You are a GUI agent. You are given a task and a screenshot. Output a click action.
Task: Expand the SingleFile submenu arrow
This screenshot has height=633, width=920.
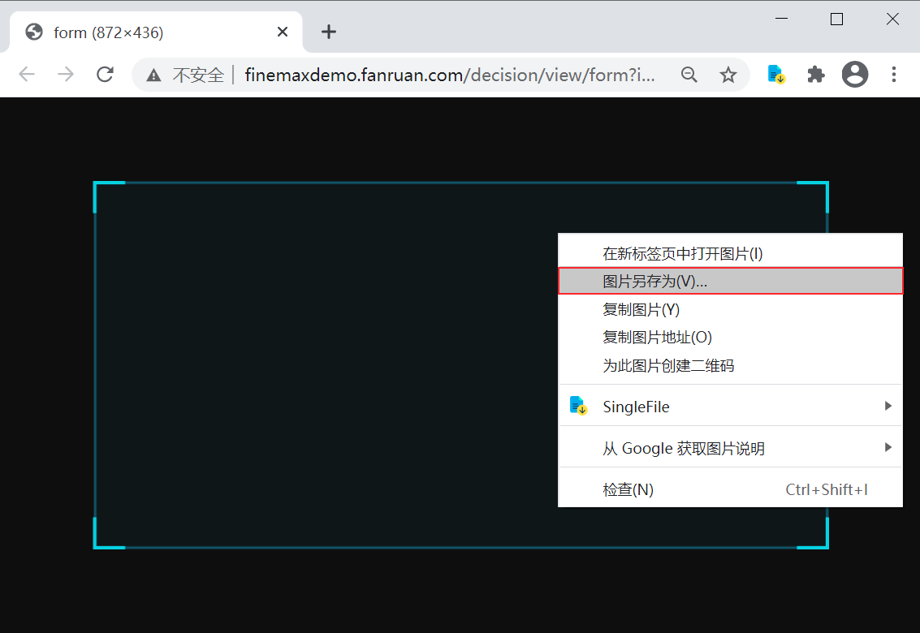888,406
